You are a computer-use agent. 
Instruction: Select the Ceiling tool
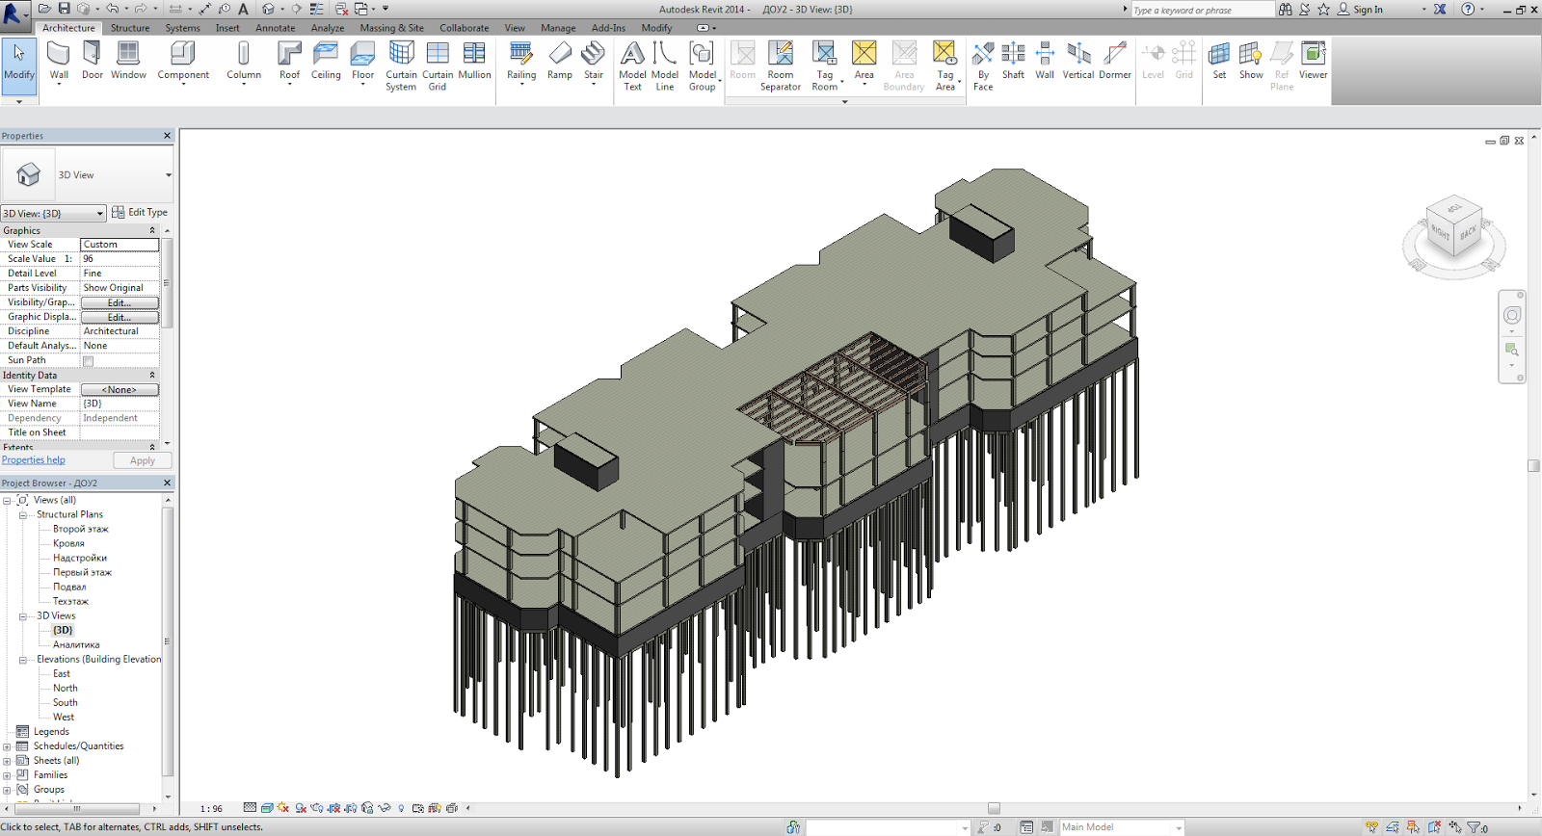[x=326, y=62]
